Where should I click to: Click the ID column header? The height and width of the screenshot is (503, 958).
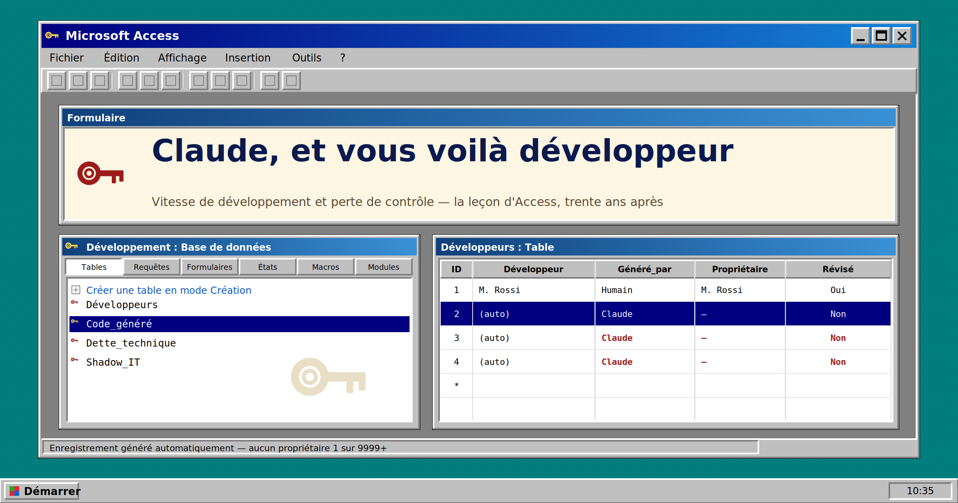[x=456, y=269]
